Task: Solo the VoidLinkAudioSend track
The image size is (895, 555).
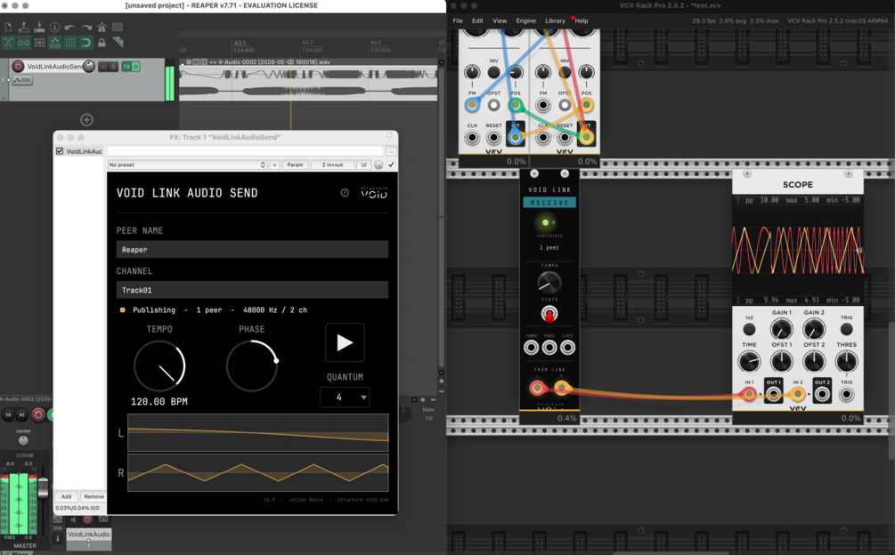Action: 113,67
